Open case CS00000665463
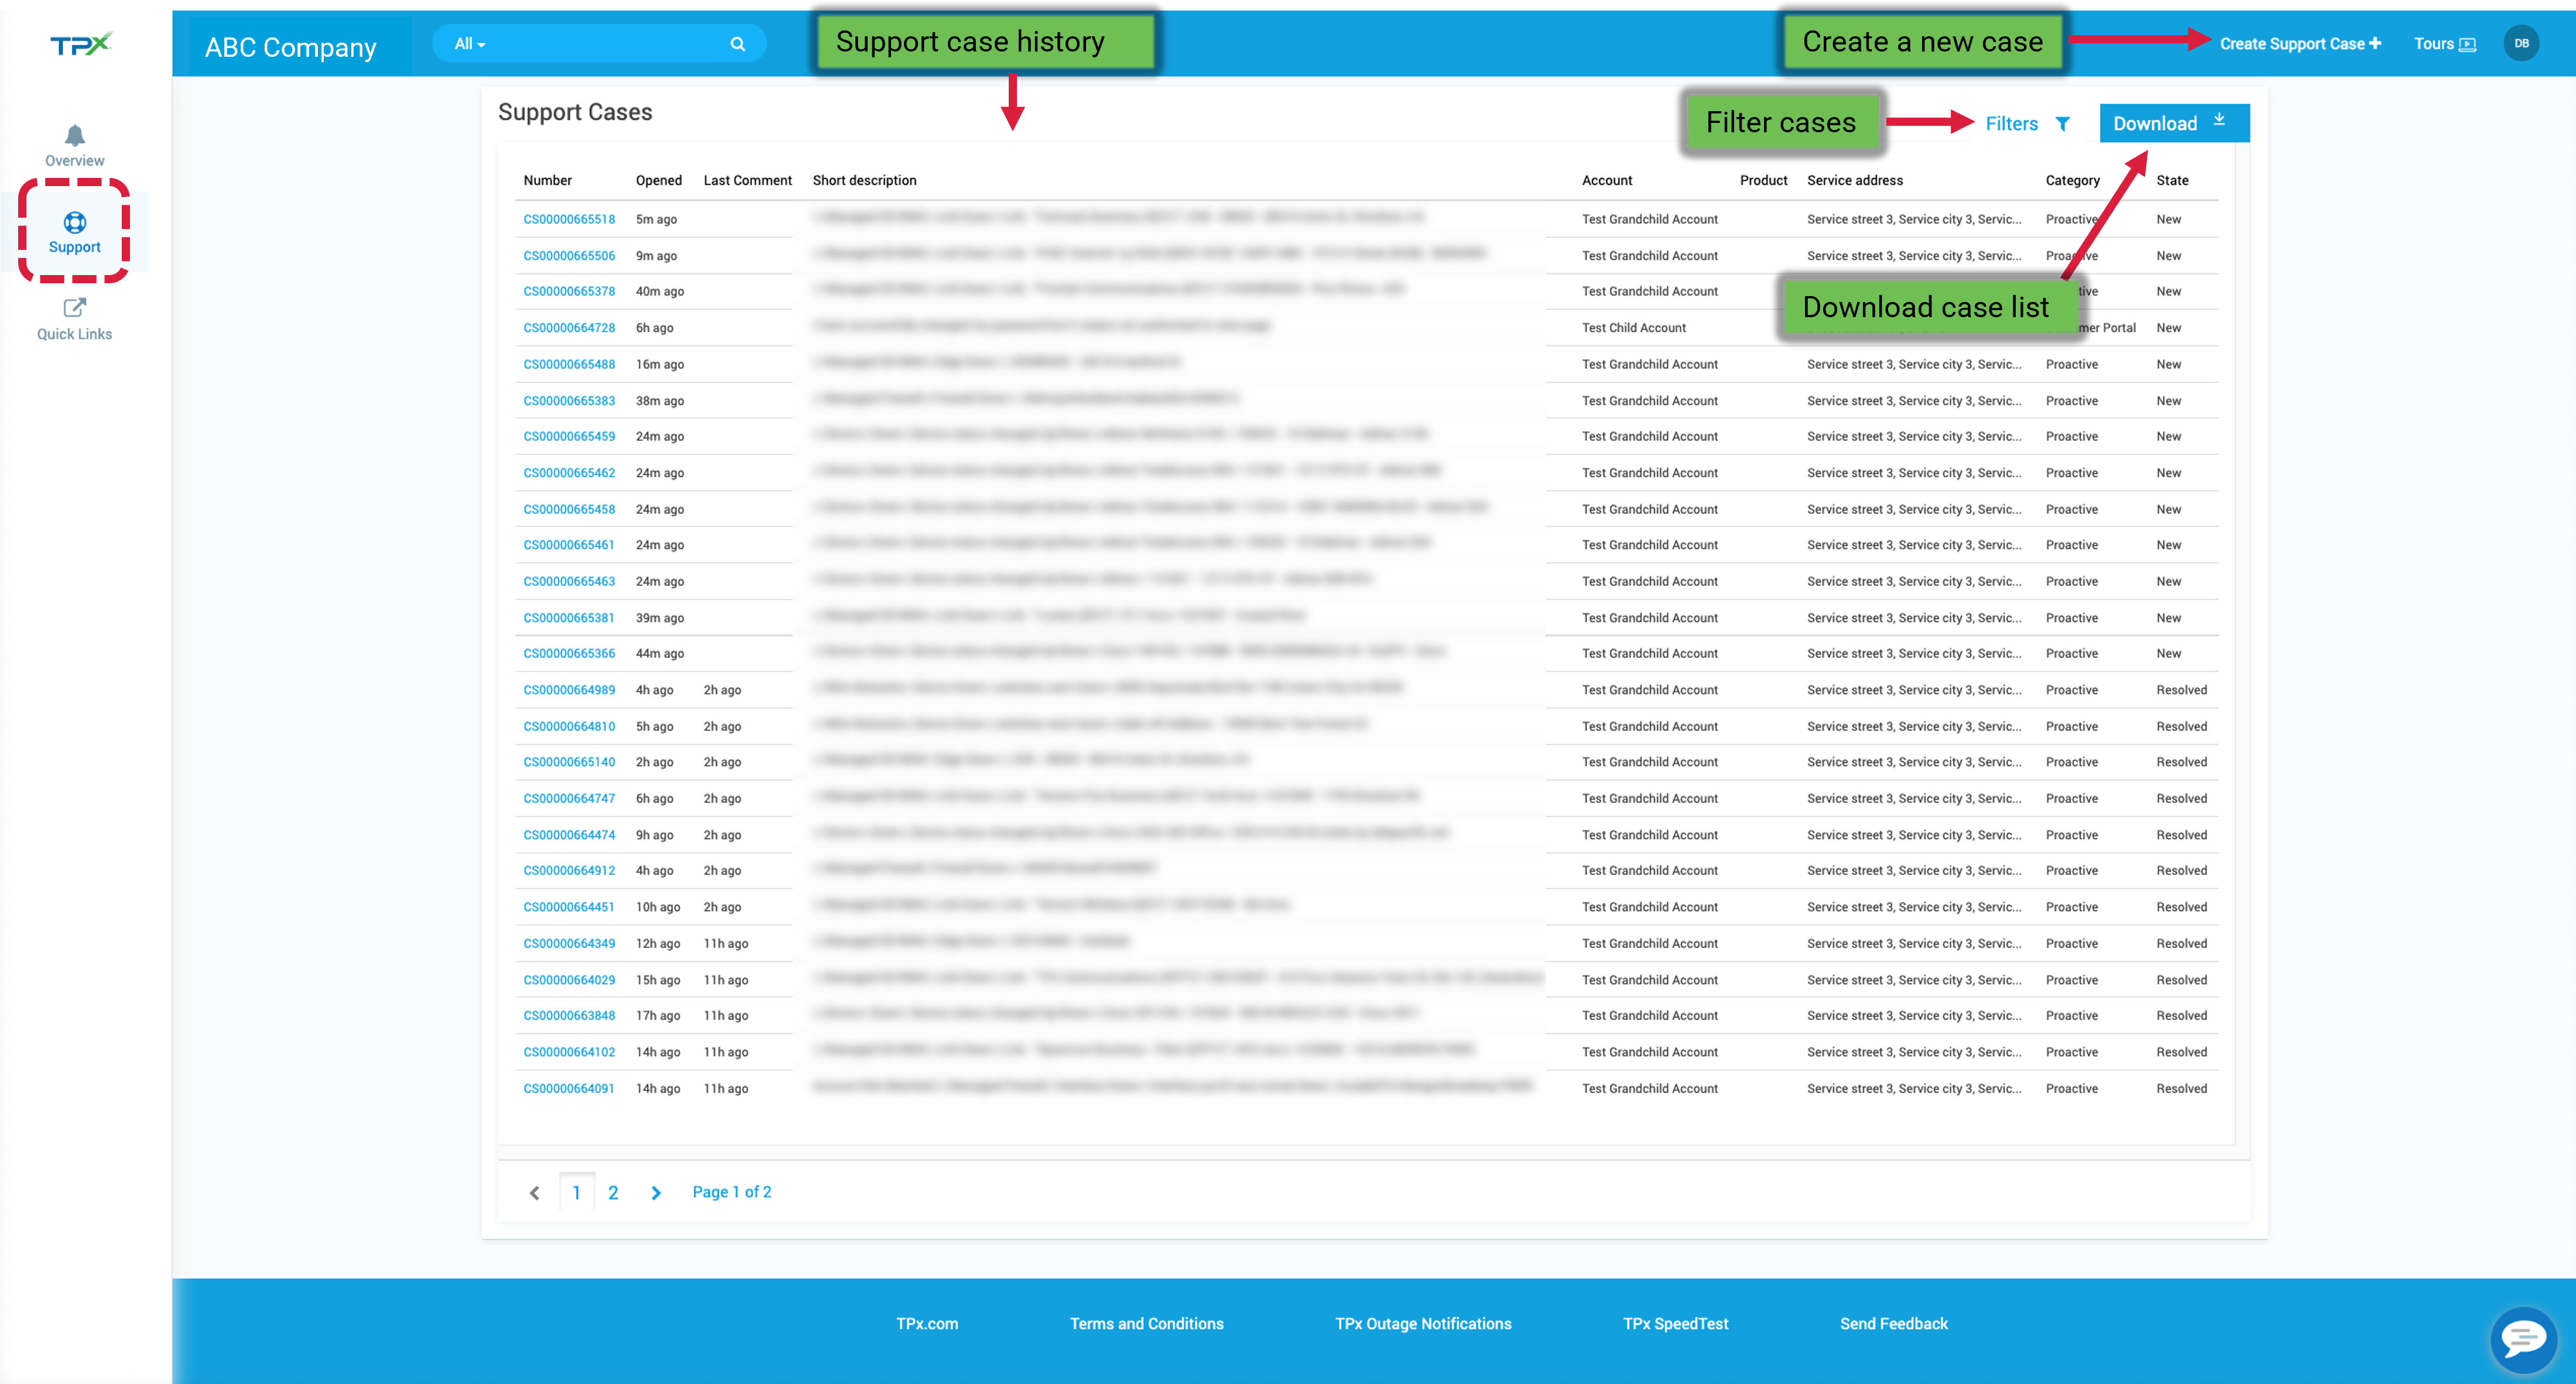This screenshot has height=1384, width=2576. [x=569, y=582]
